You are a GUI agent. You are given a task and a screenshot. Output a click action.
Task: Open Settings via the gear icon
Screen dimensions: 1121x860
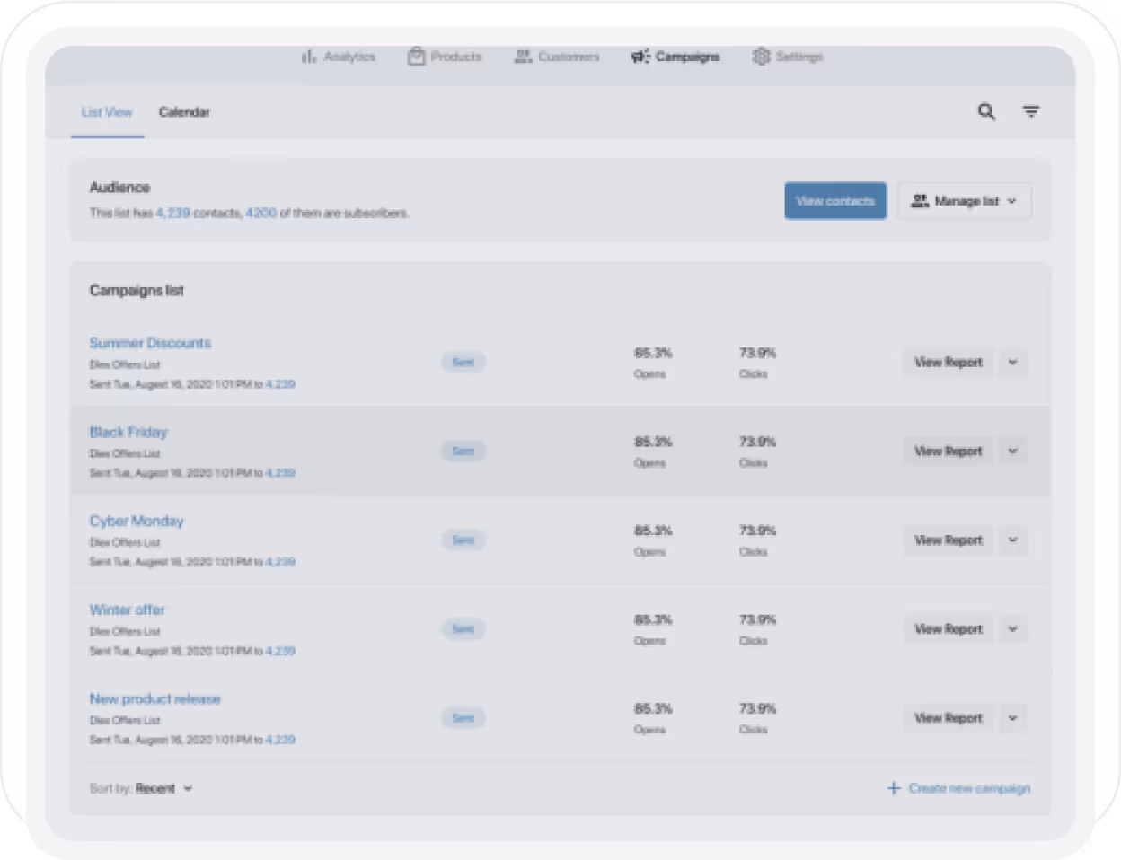762,56
